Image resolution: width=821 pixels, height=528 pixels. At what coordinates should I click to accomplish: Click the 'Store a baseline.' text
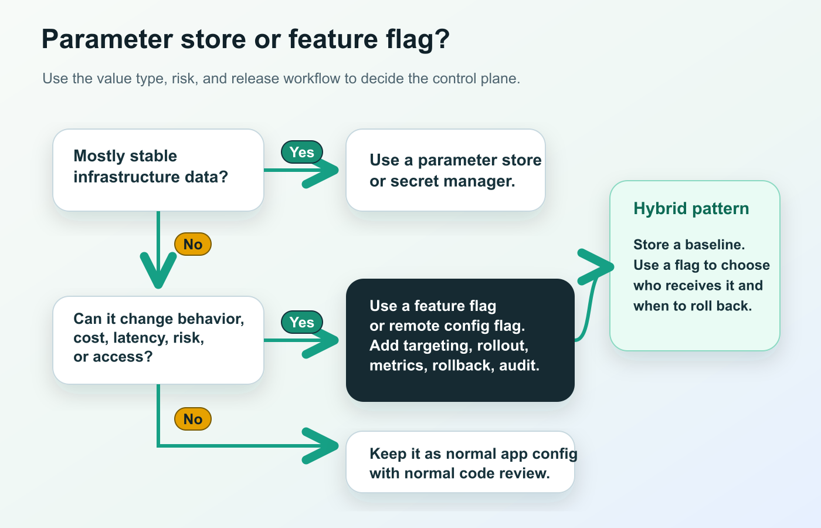689,245
